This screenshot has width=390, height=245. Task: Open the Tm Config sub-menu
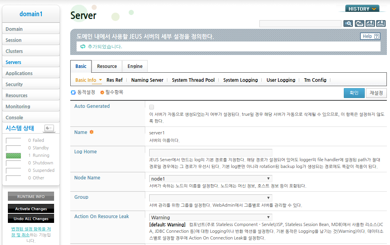(x=315, y=80)
